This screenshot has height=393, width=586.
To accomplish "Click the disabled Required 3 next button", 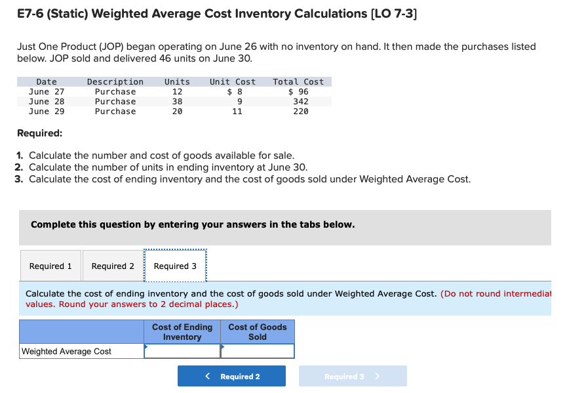I will [353, 376].
